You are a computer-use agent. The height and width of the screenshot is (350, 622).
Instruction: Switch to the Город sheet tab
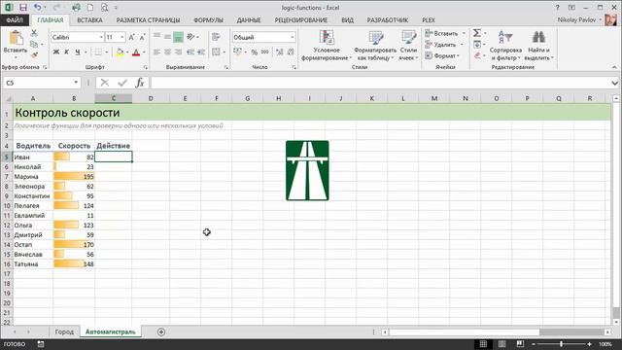click(x=64, y=332)
